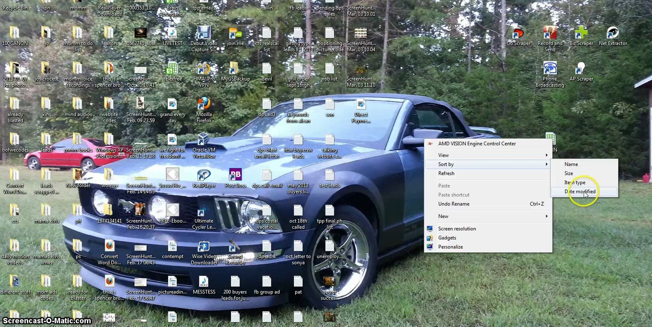Click the AP Scraper desktop icon

click(x=581, y=72)
